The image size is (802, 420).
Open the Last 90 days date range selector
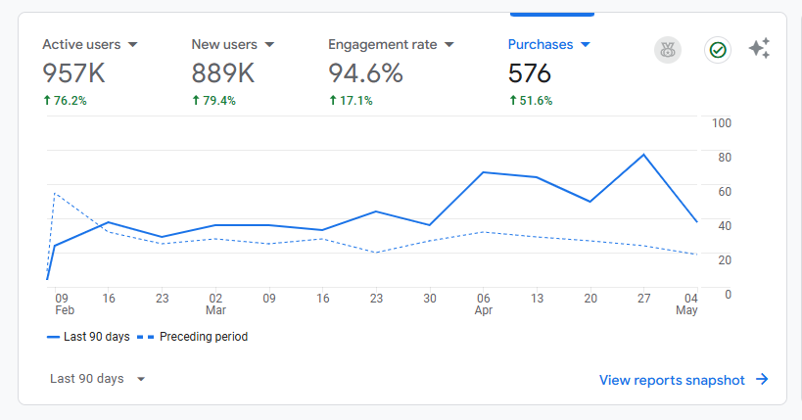click(98, 379)
